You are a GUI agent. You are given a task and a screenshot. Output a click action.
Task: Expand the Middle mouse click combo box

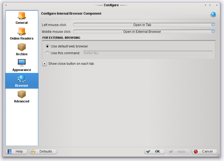144,32
